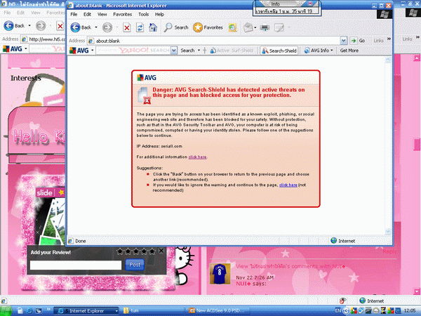Viewport: 421px width, 316px height.
Task: Click the Back button in hi5 window
Action: point(14,26)
